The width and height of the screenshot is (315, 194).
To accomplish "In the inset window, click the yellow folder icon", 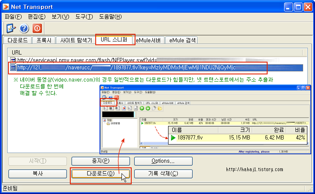I will click(x=160, y=109).
